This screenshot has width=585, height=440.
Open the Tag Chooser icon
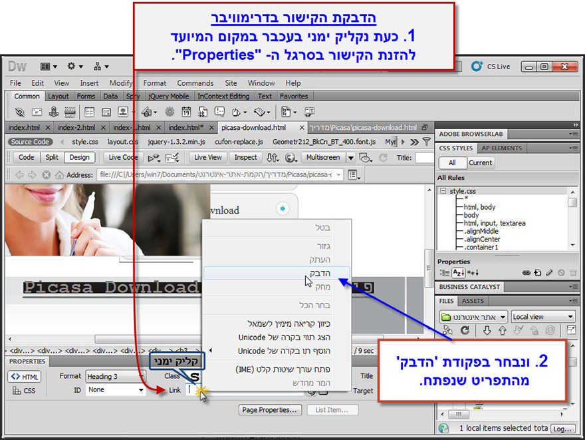(x=309, y=112)
